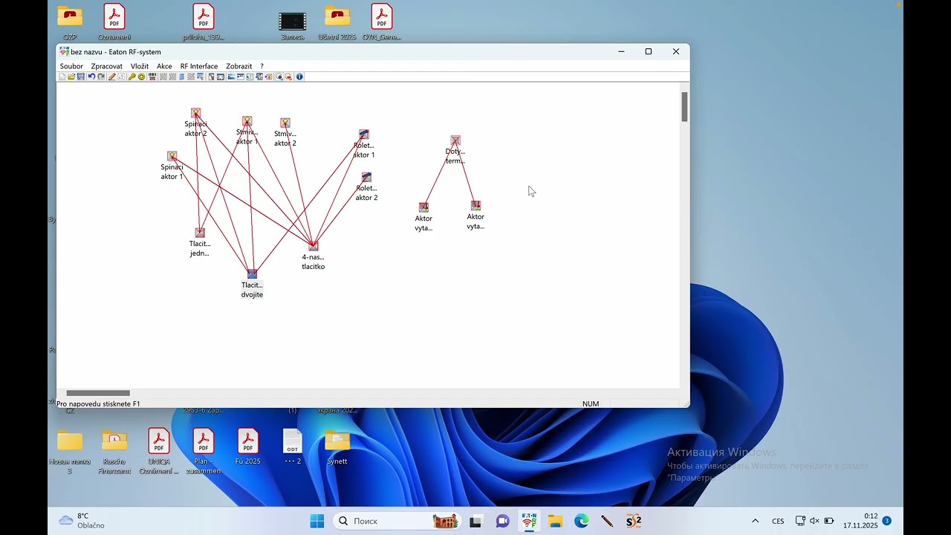Open the Fü 2025 PDF on desktop
This screenshot has height=535, width=951.
pos(248,448)
